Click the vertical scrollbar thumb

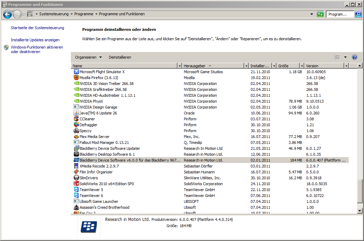(359, 191)
